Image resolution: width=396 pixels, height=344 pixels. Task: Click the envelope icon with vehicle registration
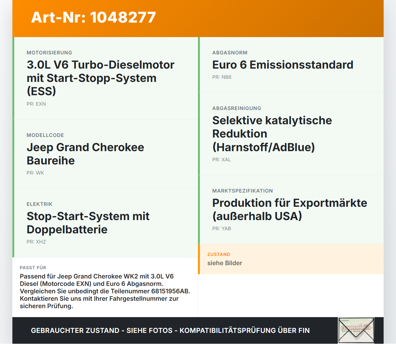tap(356, 330)
